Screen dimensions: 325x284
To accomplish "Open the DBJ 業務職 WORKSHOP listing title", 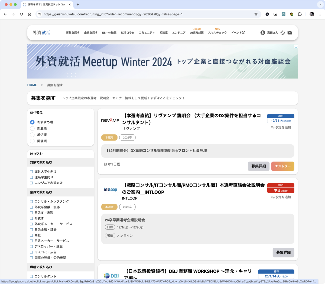I will [x=188, y=274].
